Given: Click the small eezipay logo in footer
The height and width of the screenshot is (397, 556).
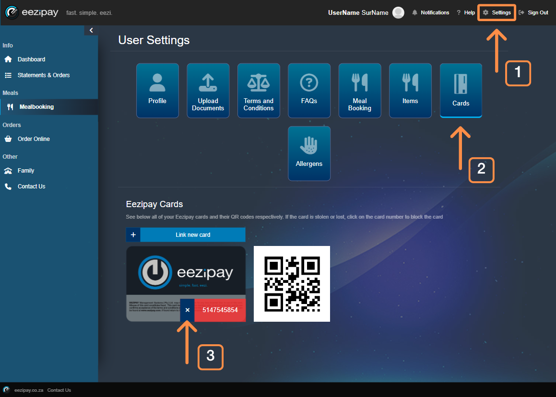Looking at the screenshot, I should (x=7, y=390).
